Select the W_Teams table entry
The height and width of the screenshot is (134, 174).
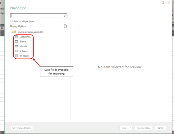click(x=24, y=56)
